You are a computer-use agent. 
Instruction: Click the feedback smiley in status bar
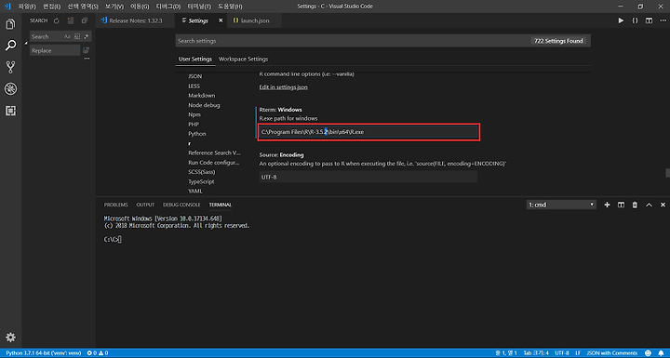(648, 352)
